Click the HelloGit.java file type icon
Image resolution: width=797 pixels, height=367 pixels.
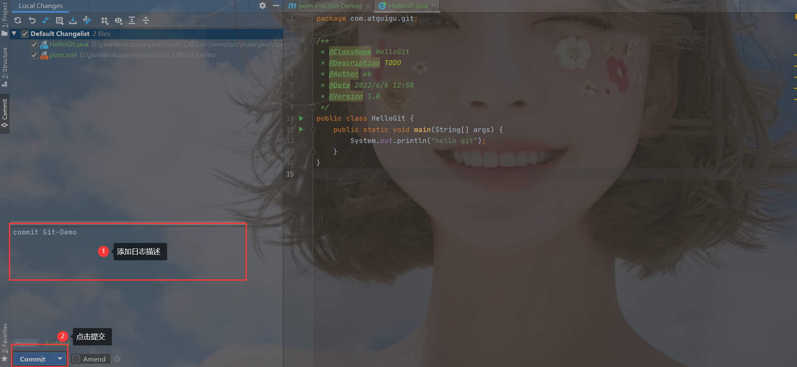(x=44, y=44)
